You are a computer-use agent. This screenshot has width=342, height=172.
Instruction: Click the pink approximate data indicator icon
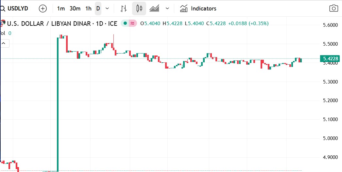pyautogui.click(x=132, y=23)
